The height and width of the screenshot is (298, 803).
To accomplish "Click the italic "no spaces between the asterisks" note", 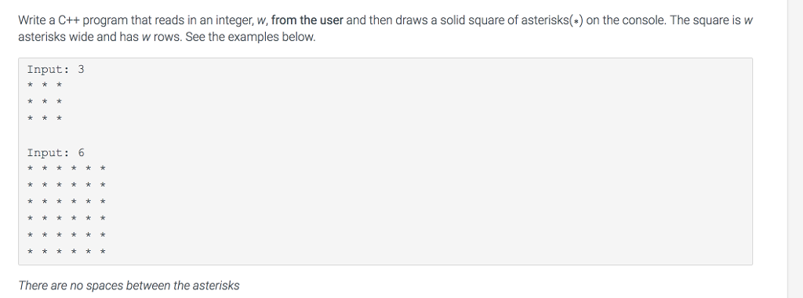I will tap(154, 285).
